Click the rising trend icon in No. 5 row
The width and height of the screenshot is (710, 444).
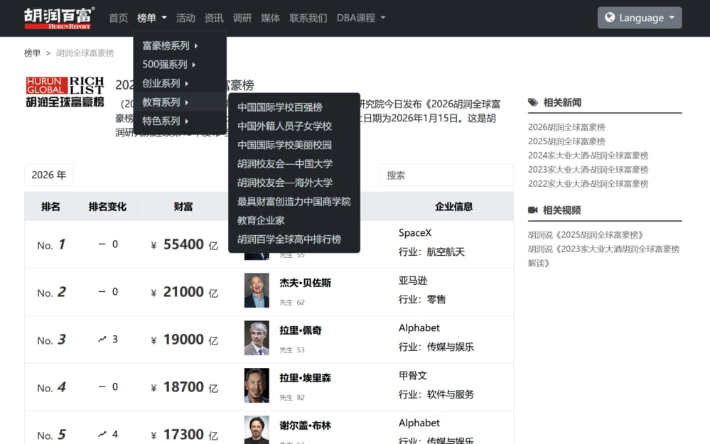[102, 434]
